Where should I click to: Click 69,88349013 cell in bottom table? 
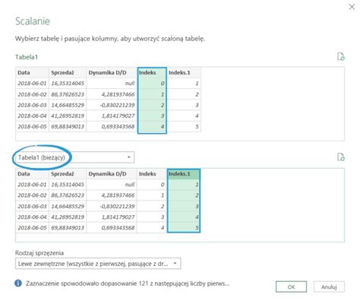click(x=68, y=227)
